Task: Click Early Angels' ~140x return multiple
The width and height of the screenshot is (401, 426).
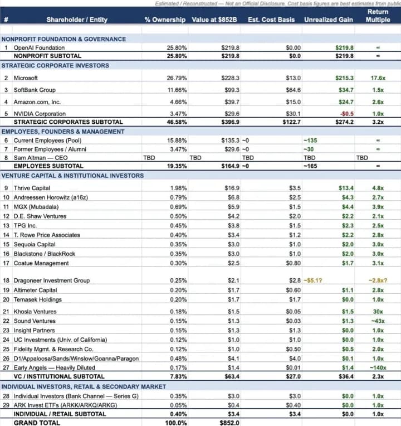Action: (x=378, y=368)
